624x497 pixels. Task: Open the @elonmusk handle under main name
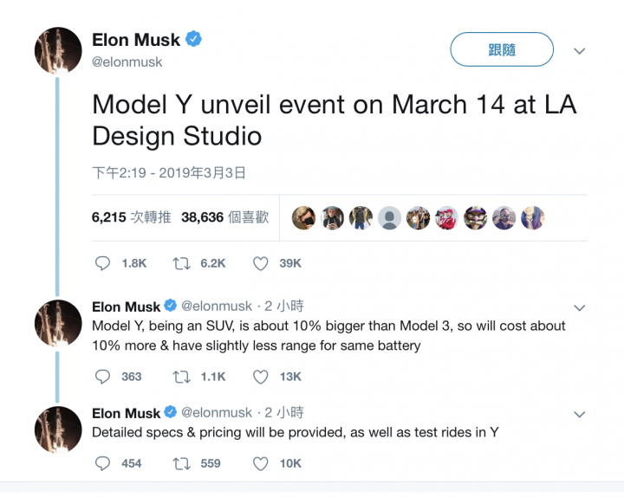coord(127,62)
